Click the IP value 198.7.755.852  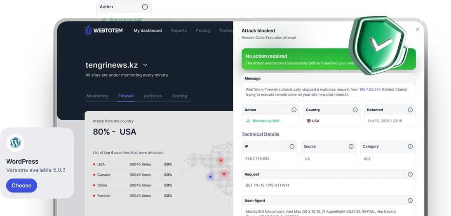tap(258, 159)
